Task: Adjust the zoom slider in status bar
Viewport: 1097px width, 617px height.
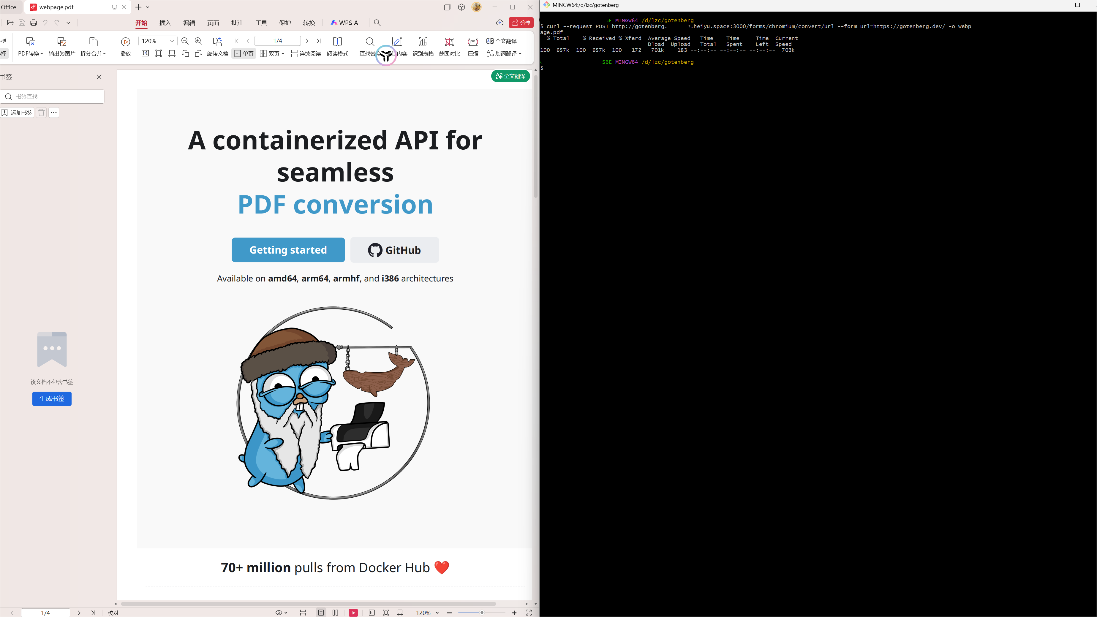Action: coord(482,612)
